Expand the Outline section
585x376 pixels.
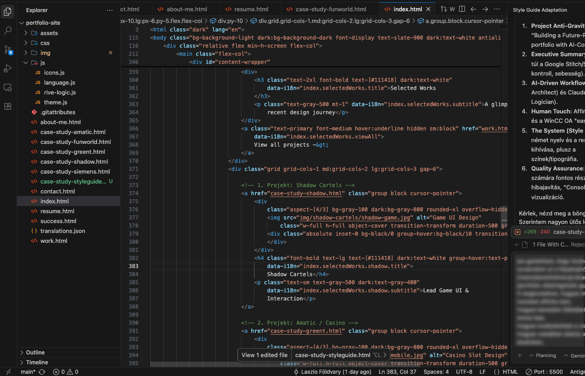(x=35, y=352)
